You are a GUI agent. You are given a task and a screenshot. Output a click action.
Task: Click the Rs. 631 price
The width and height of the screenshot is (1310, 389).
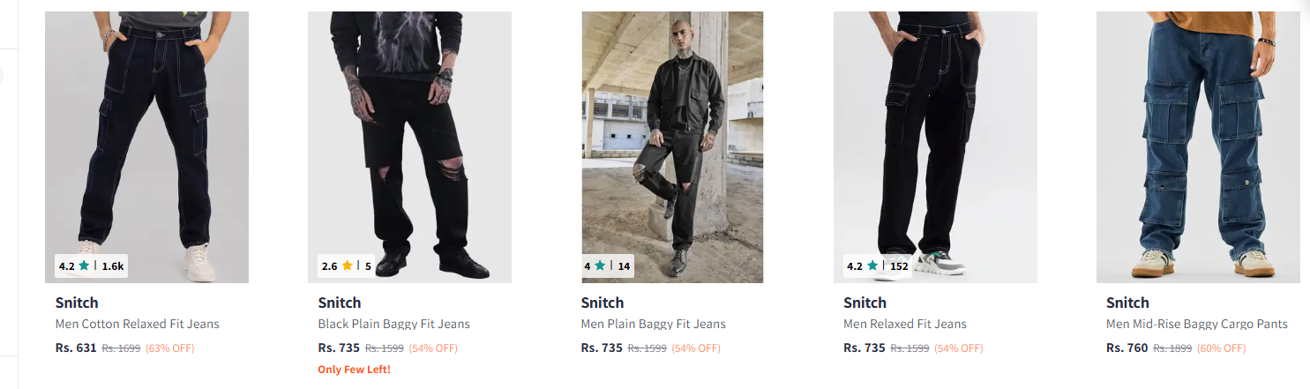(x=76, y=348)
